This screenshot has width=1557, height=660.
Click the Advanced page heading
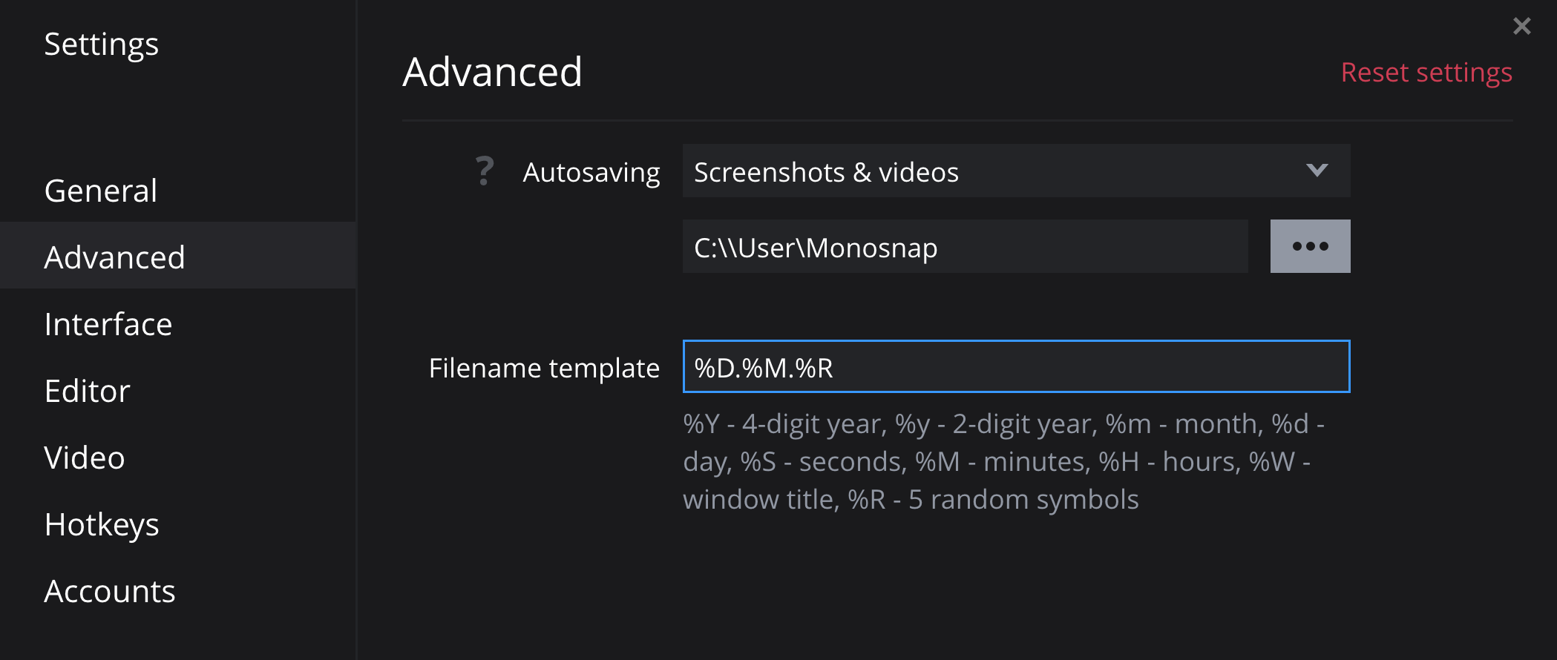[492, 72]
